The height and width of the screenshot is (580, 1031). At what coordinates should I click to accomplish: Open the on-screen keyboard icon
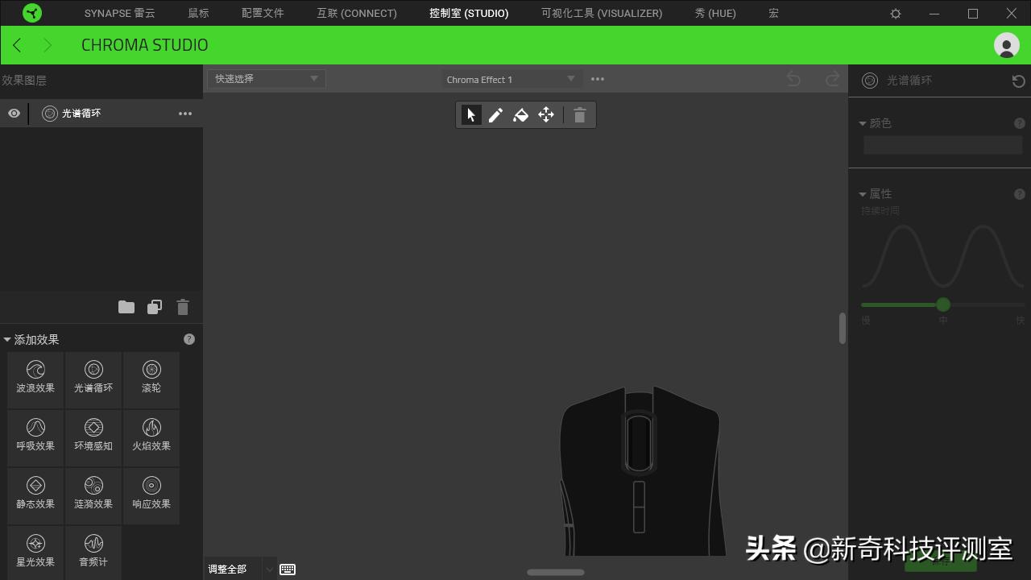(x=288, y=569)
